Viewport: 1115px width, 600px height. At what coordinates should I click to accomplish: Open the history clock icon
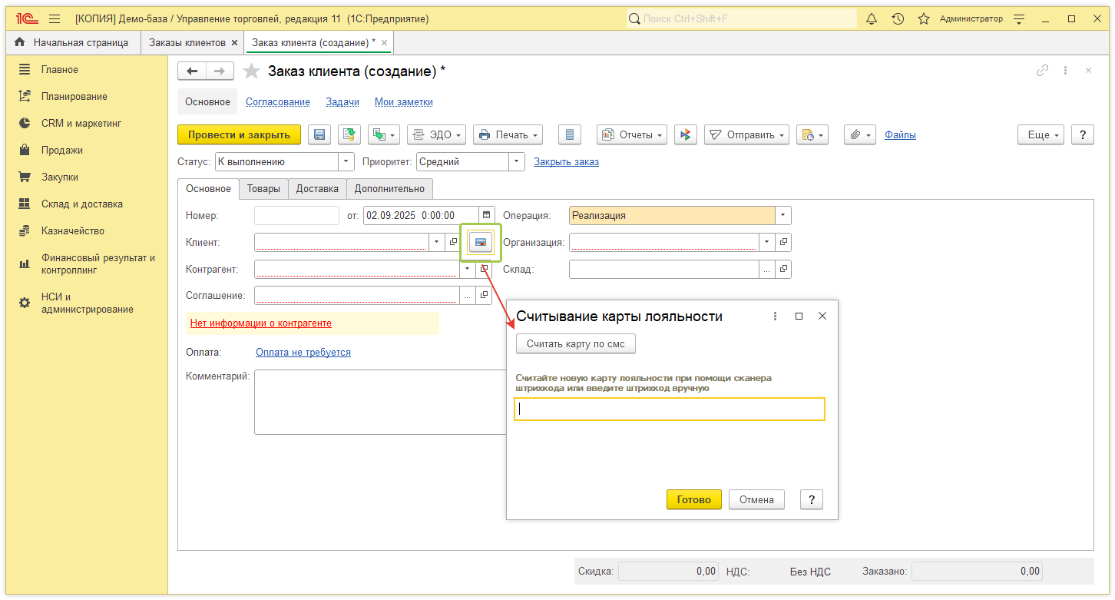(898, 18)
